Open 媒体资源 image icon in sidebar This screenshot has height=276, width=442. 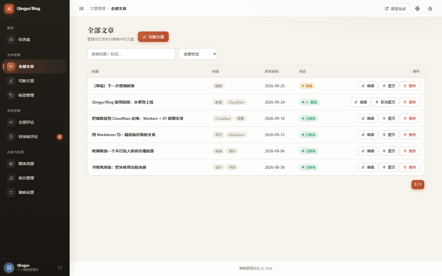[x=11, y=164]
